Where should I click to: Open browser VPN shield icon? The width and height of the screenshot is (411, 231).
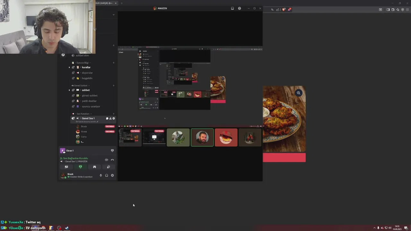[403, 10]
